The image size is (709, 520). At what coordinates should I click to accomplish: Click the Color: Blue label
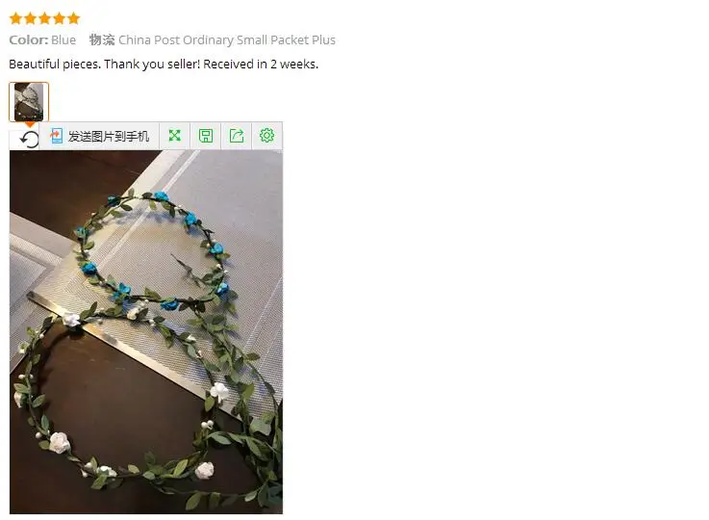42,39
